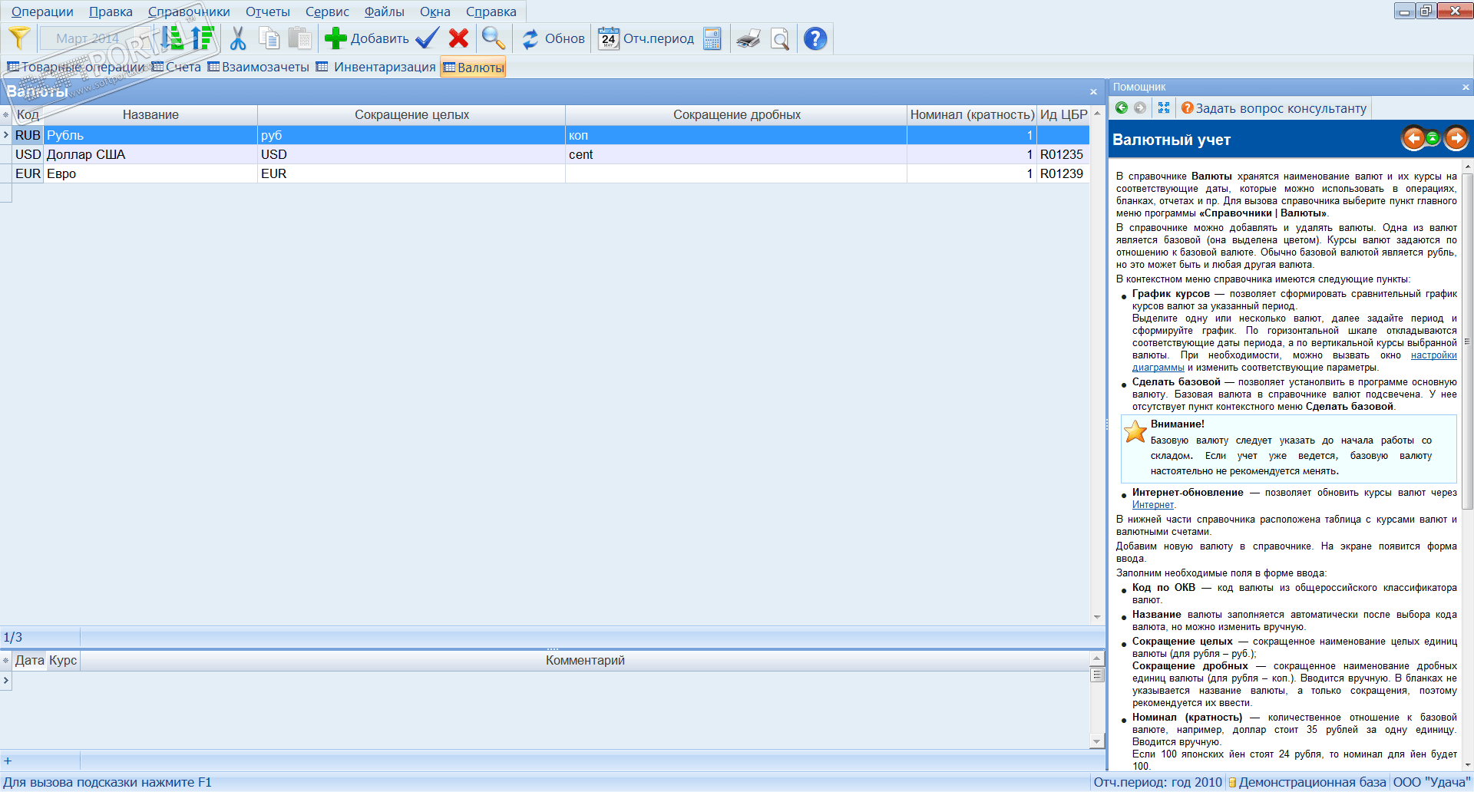Click the Демонстрационная база status entry
The height and width of the screenshot is (792, 1474).
1307,782
